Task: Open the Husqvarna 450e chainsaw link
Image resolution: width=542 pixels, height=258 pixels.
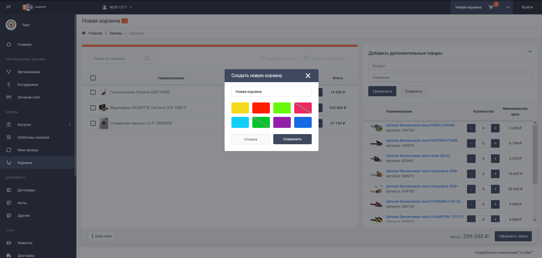Action: point(421,171)
